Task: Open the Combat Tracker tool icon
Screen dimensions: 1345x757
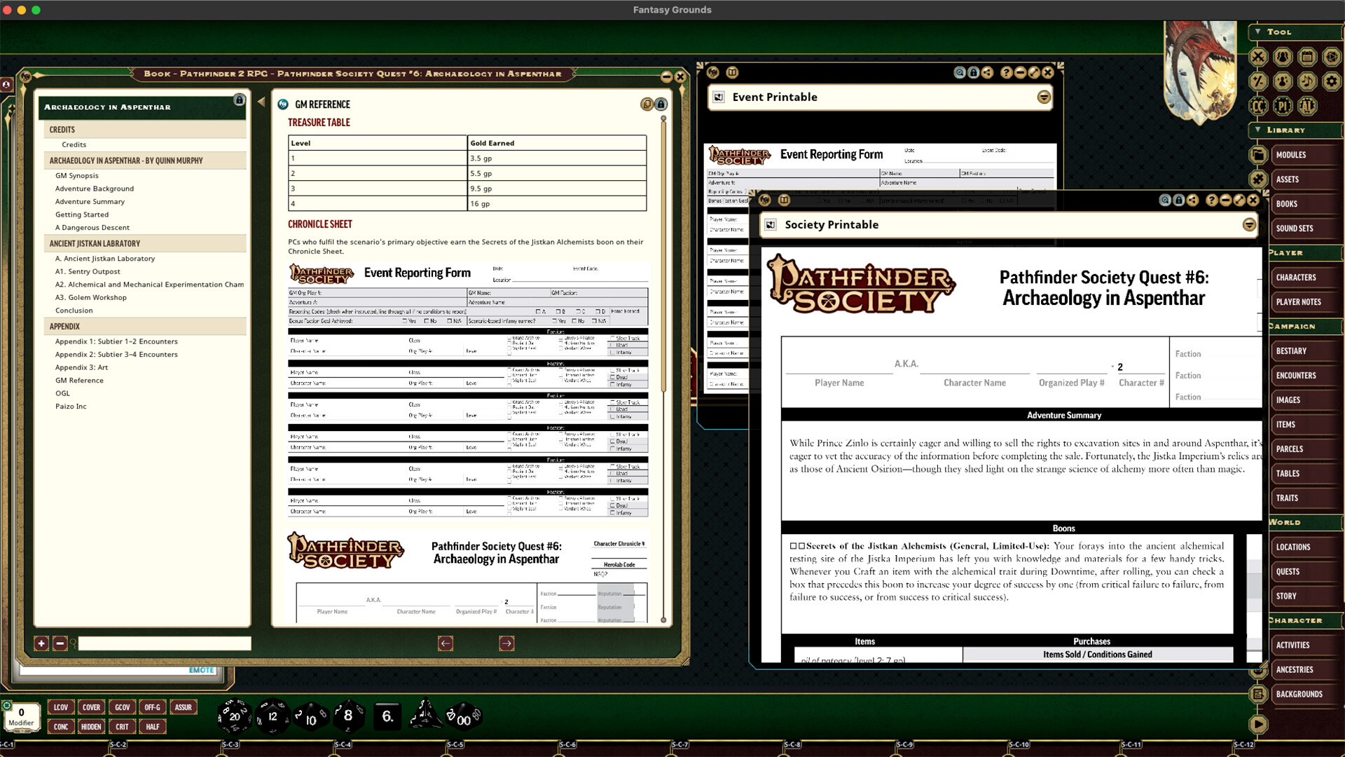Action: [1259, 57]
